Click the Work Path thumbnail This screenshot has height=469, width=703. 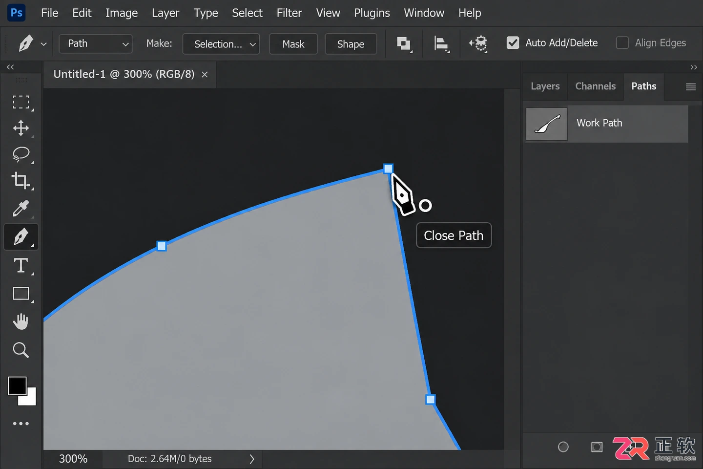[546, 124]
